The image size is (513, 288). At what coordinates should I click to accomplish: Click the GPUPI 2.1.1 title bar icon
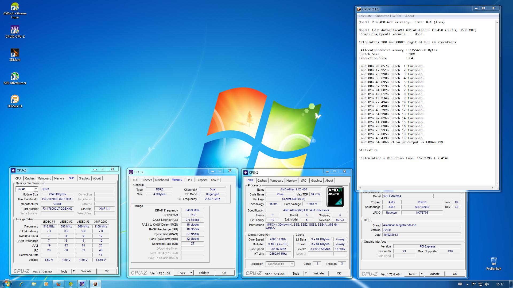pyautogui.click(x=359, y=9)
